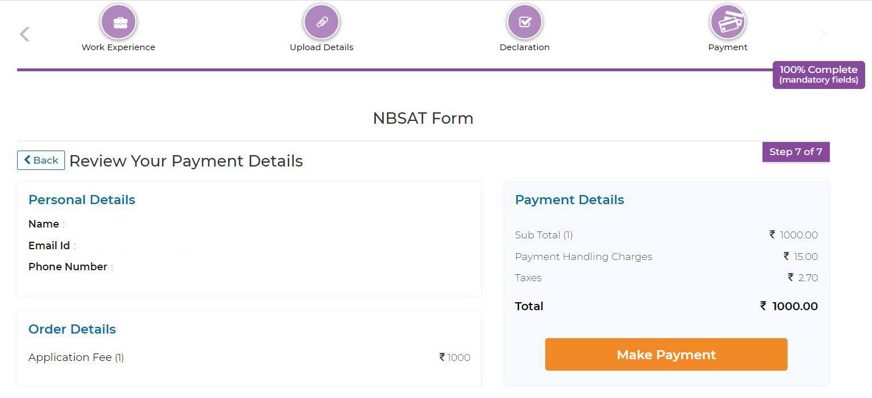Click the rupee symbol on Sub Total row

(x=771, y=234)
